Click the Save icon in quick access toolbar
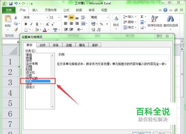This screenshot has height=134, width=186. [11, 3]
